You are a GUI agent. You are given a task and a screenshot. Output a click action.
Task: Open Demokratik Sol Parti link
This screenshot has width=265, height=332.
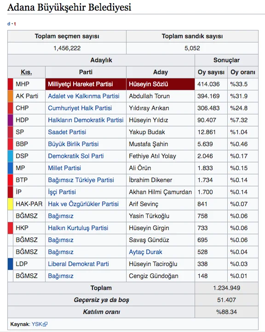(x=76, y=156)
